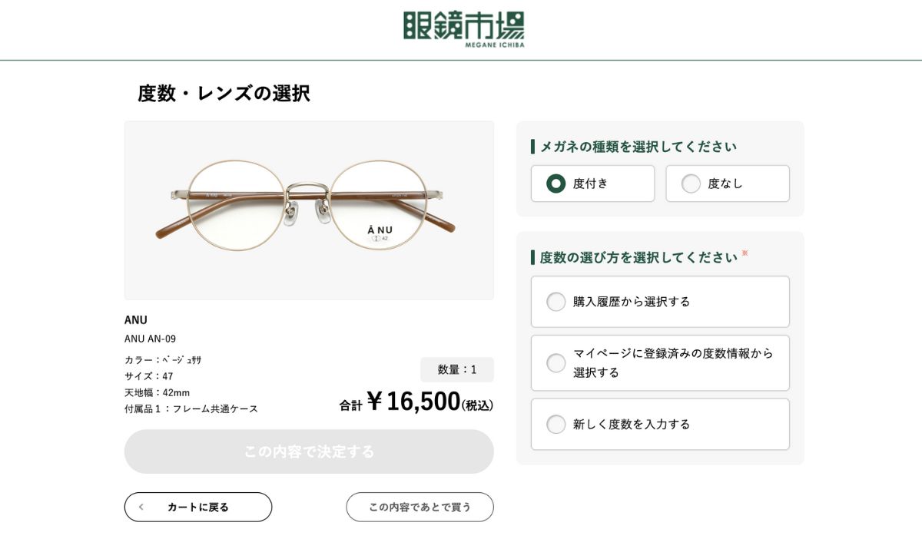Click この内容であとで買う button
The height and width of the screenshot is (539, 922).
(420, 507)
